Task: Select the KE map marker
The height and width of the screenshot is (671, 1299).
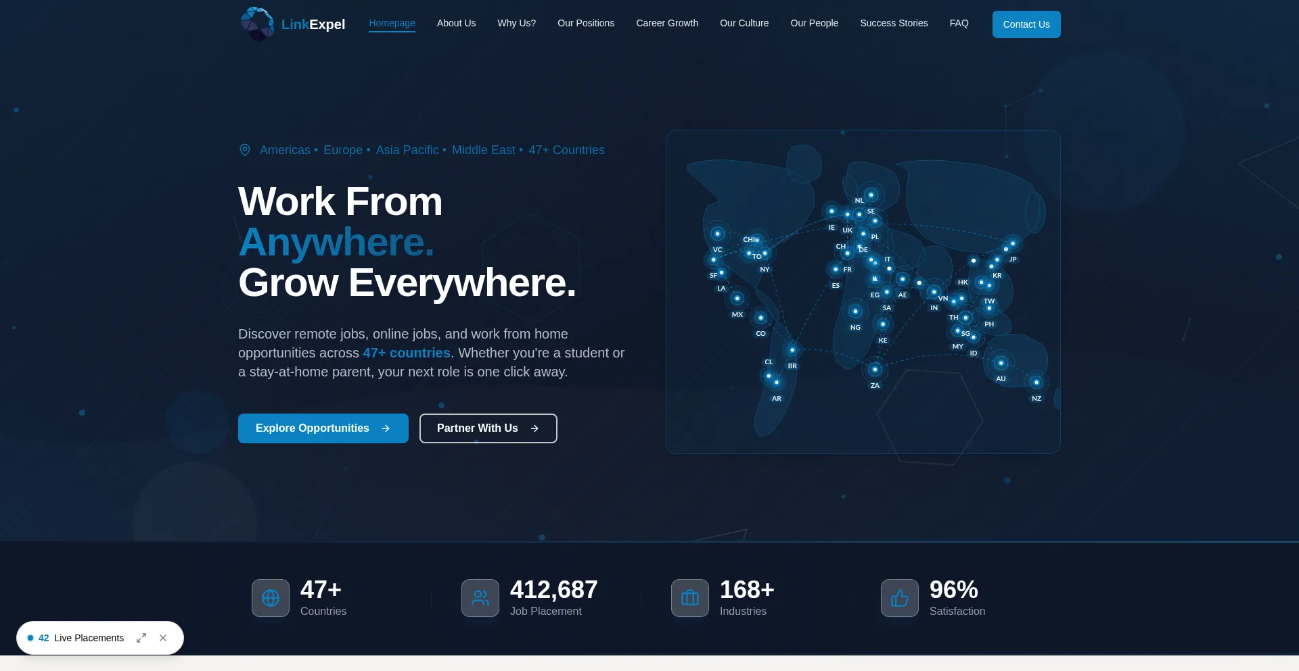Action: [882, 324]
